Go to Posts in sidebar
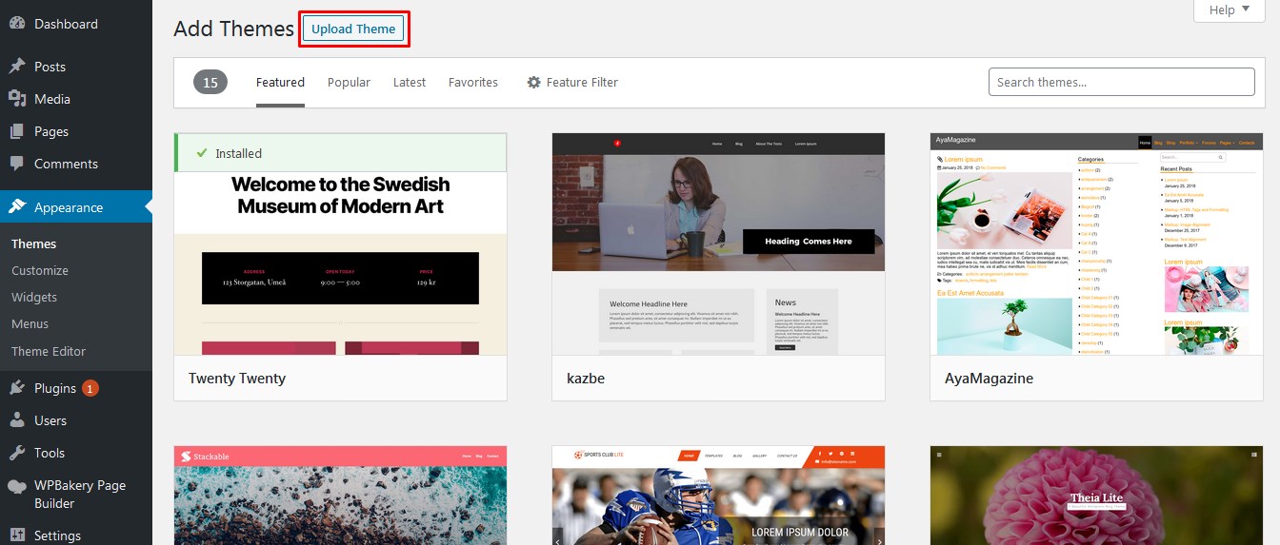 tap(76, 67)
